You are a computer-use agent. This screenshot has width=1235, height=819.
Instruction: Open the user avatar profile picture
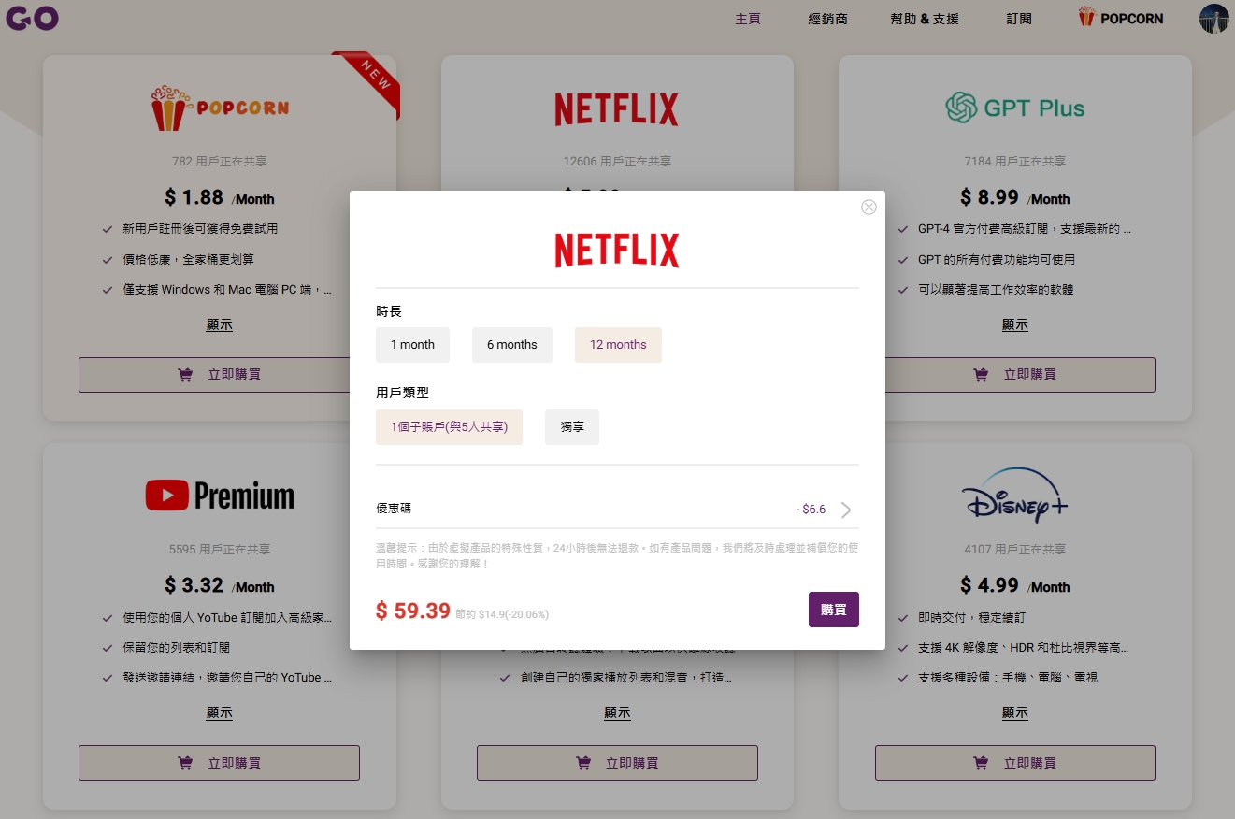pos(1213,19)
